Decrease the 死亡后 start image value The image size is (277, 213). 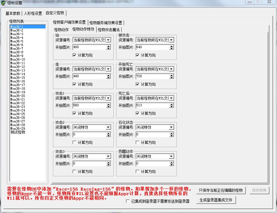coord(171,107)
